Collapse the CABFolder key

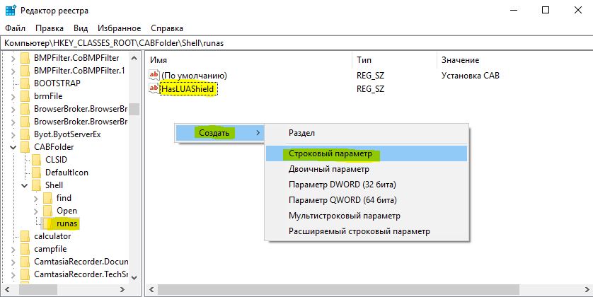[13, 147]
